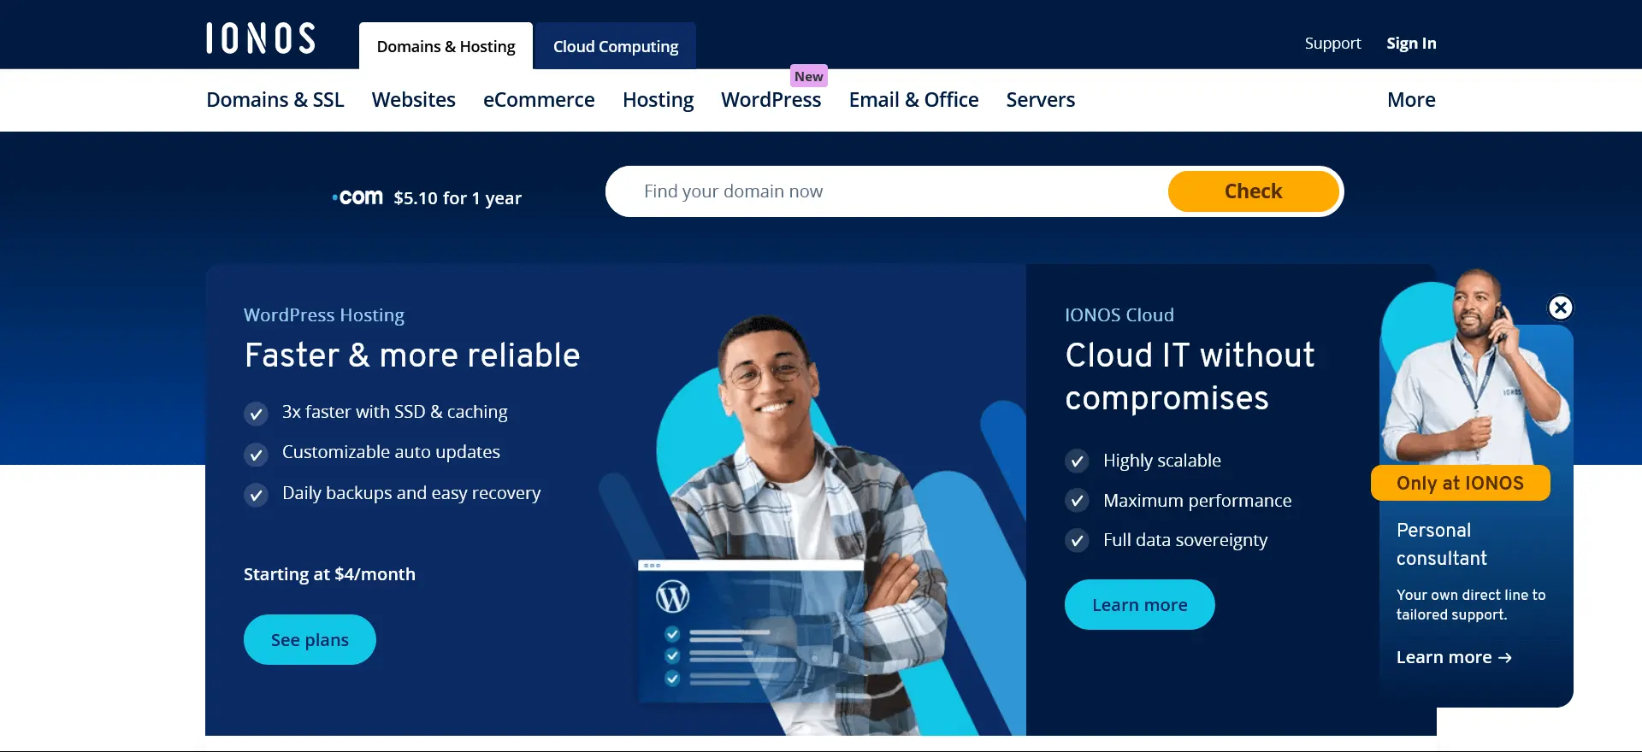The width and height of the screenshot is (1642, 752).
Task: Click the 'Cloud IT without compromises' heading
Action: tap(1190, 376)
